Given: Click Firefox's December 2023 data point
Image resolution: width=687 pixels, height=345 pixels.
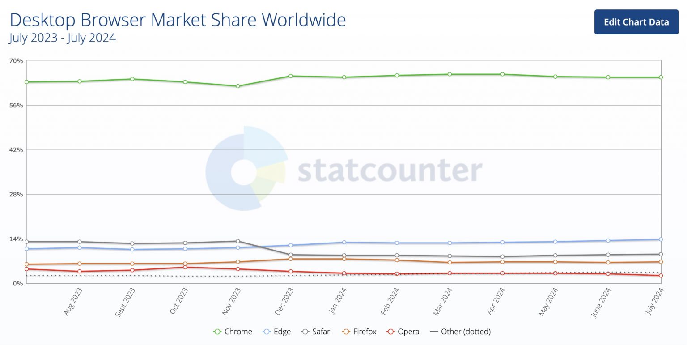Looking at the screenshot, I should [x=291, y=259].
